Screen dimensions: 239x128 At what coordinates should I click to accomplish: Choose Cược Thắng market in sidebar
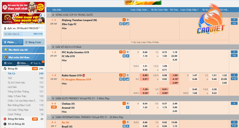point(14,114)
